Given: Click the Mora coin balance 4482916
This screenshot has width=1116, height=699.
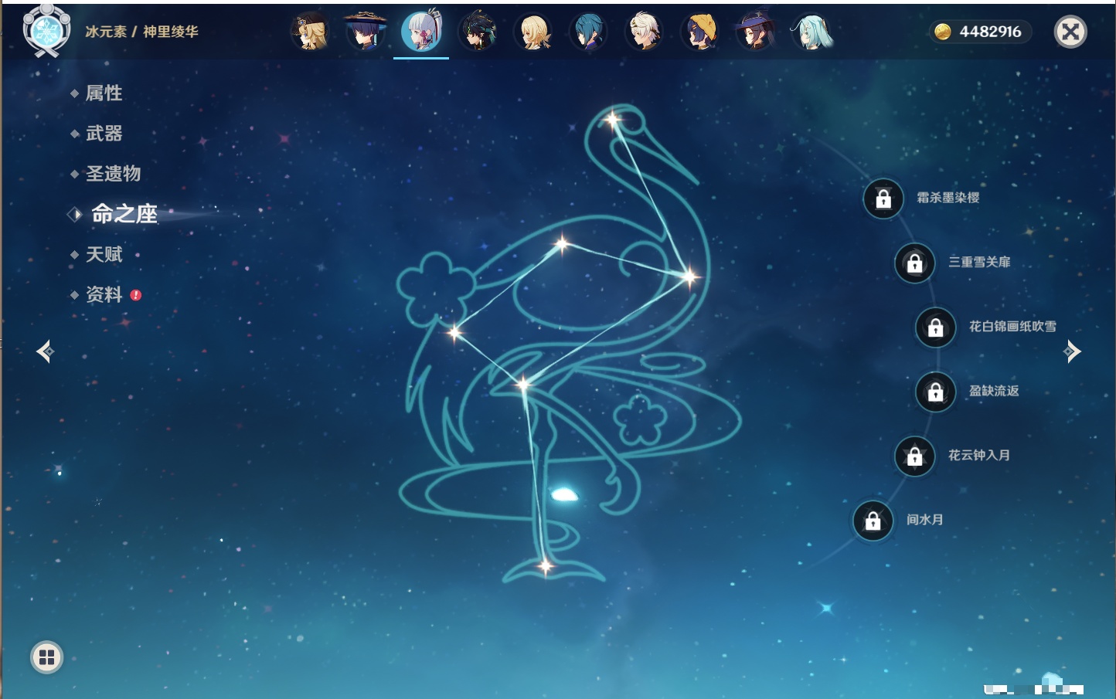Looking at the screenshot, I should (980, 32).
